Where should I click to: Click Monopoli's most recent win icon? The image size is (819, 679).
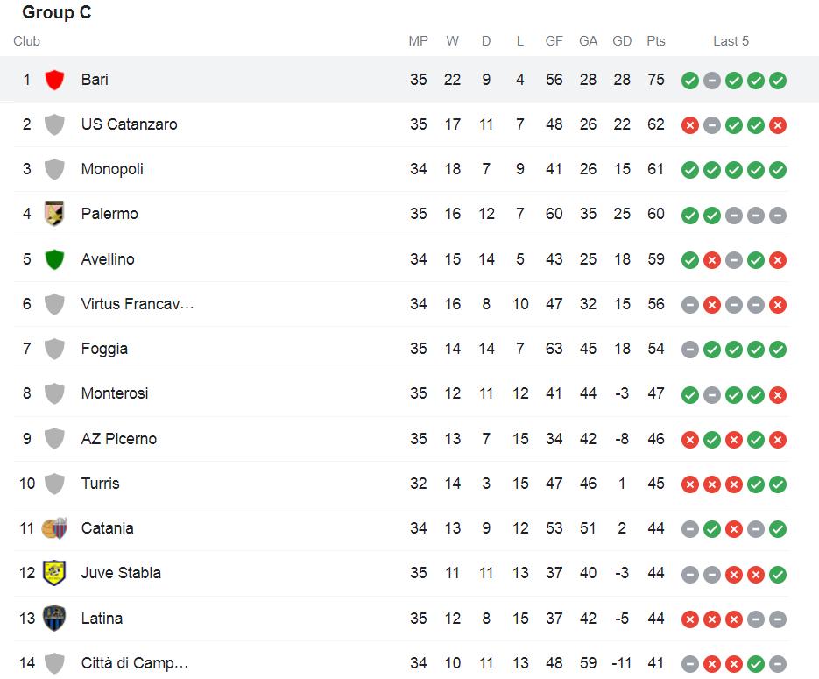pyautogui.click(x=777, y=170)
